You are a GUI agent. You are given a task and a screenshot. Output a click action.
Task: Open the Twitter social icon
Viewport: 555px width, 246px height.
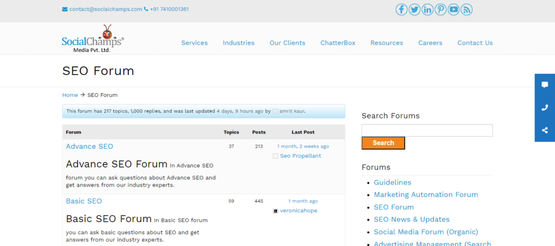click(415, 9)
